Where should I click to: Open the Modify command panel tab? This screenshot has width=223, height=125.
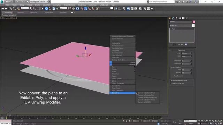pos(173,18)
